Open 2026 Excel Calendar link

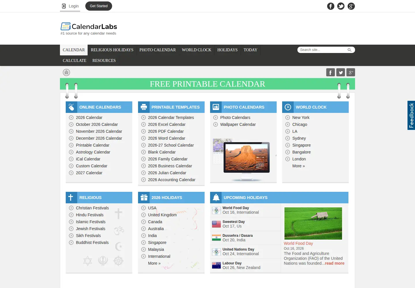tap(167, 124)
